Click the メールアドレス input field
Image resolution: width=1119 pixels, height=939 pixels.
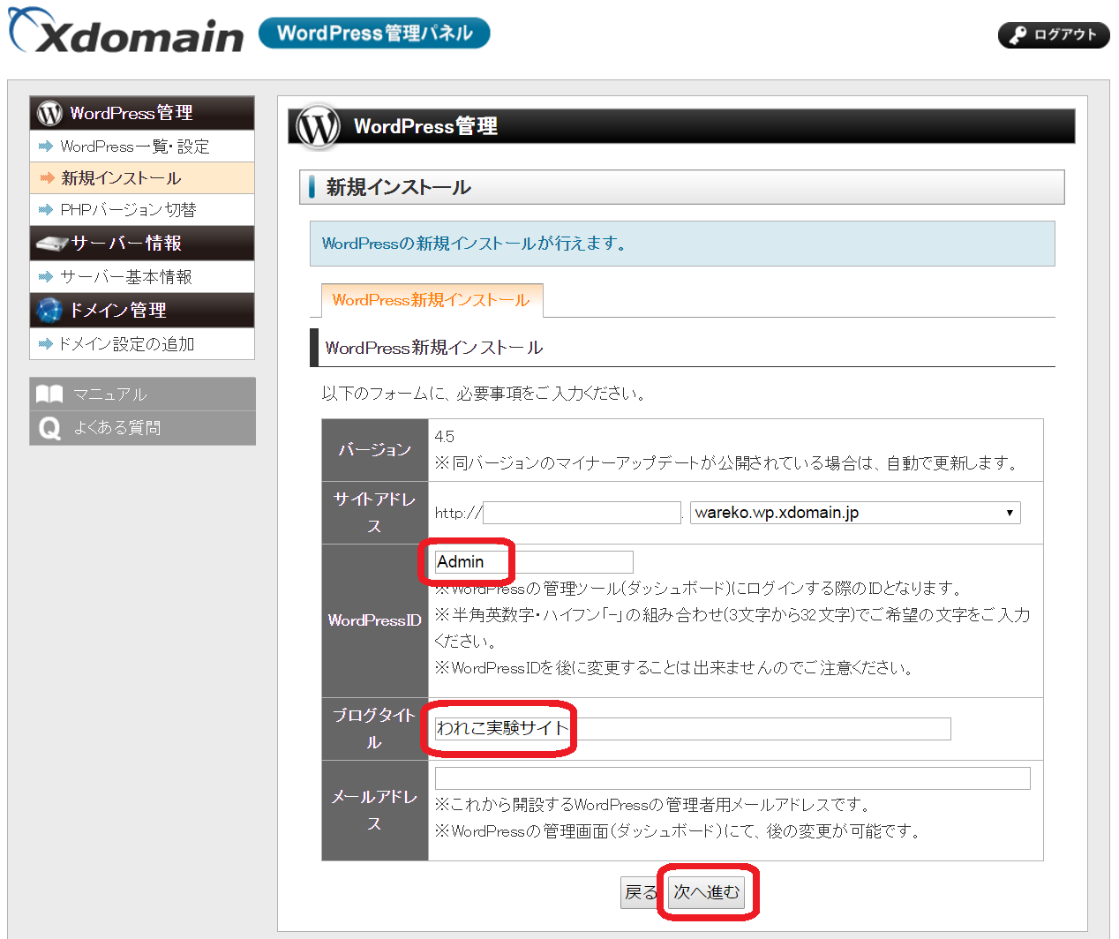732,777
